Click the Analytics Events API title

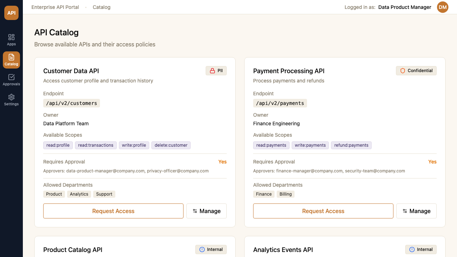(283, 250)
